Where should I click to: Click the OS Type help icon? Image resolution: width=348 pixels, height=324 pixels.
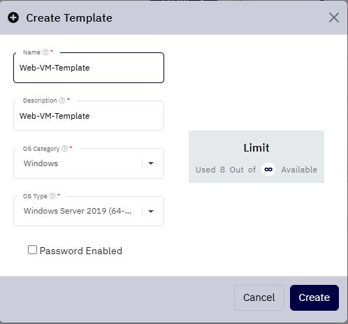tap(52, 196)
